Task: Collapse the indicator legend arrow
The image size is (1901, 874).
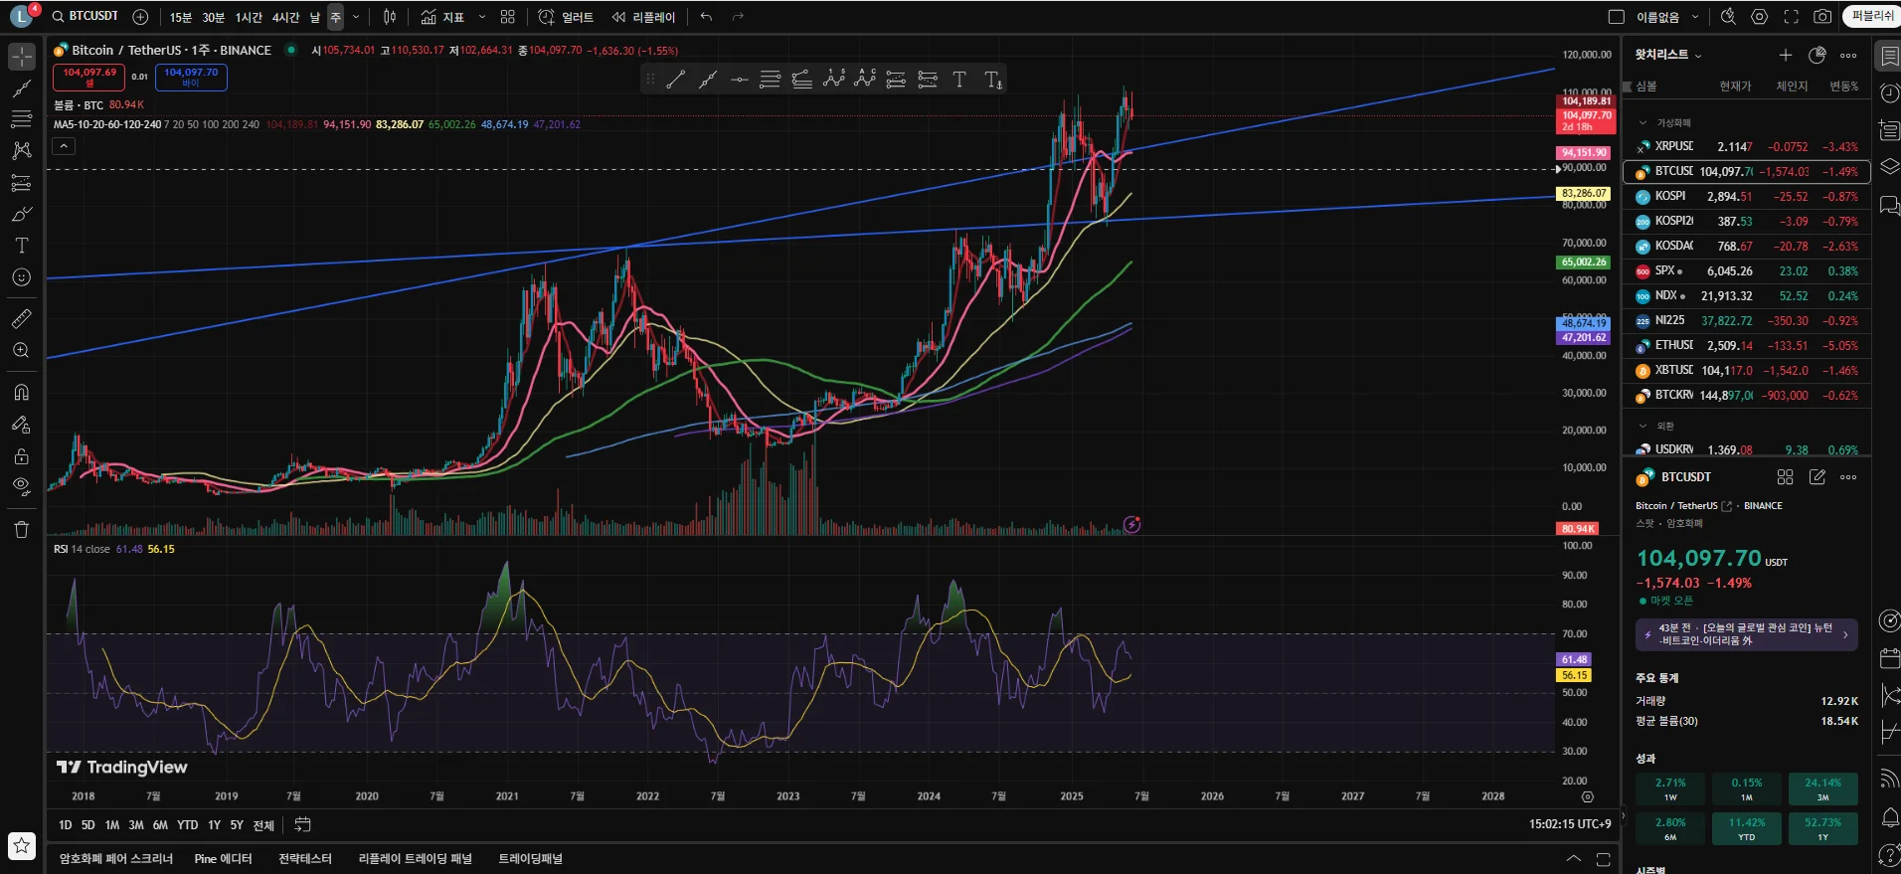Action: click(x=64, y=146)
